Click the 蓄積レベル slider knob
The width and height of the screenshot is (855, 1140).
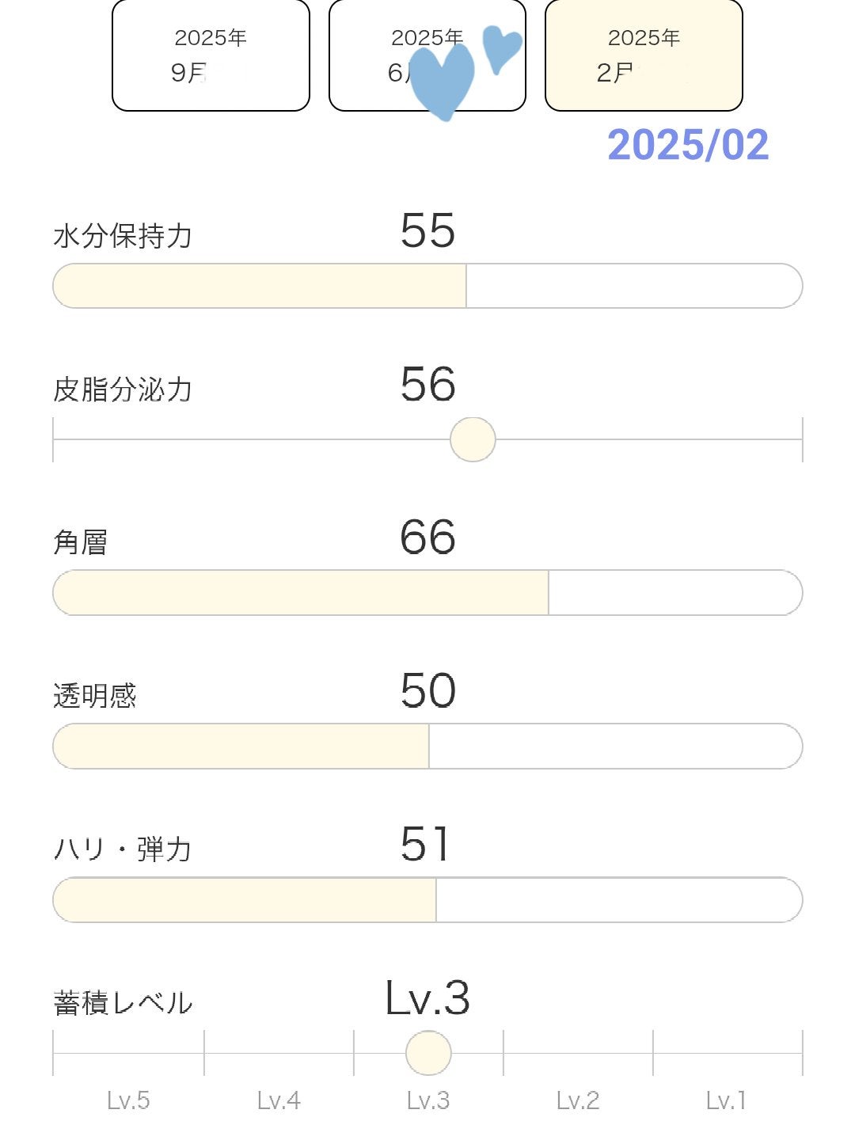428,1053
